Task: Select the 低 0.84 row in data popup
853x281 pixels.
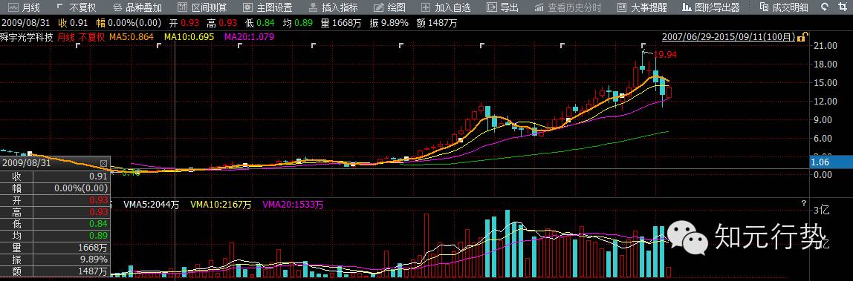Action: click(55, 223)
